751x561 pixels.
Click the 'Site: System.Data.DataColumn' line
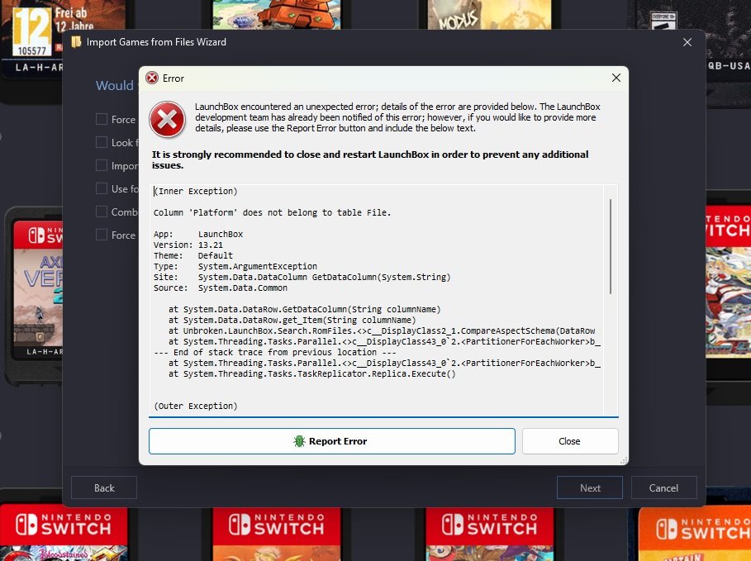click(302, 277)
